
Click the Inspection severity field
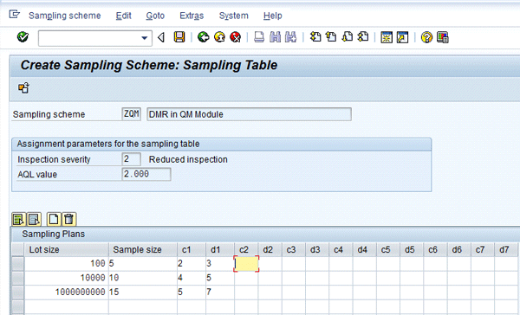[x=132, y=159]
